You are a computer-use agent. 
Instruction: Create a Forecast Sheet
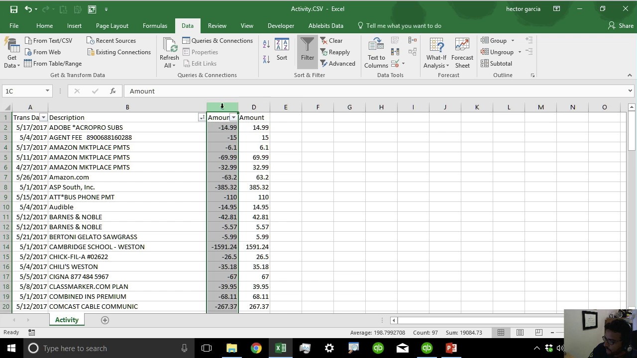pyautogui.click(x=462, y=53)
